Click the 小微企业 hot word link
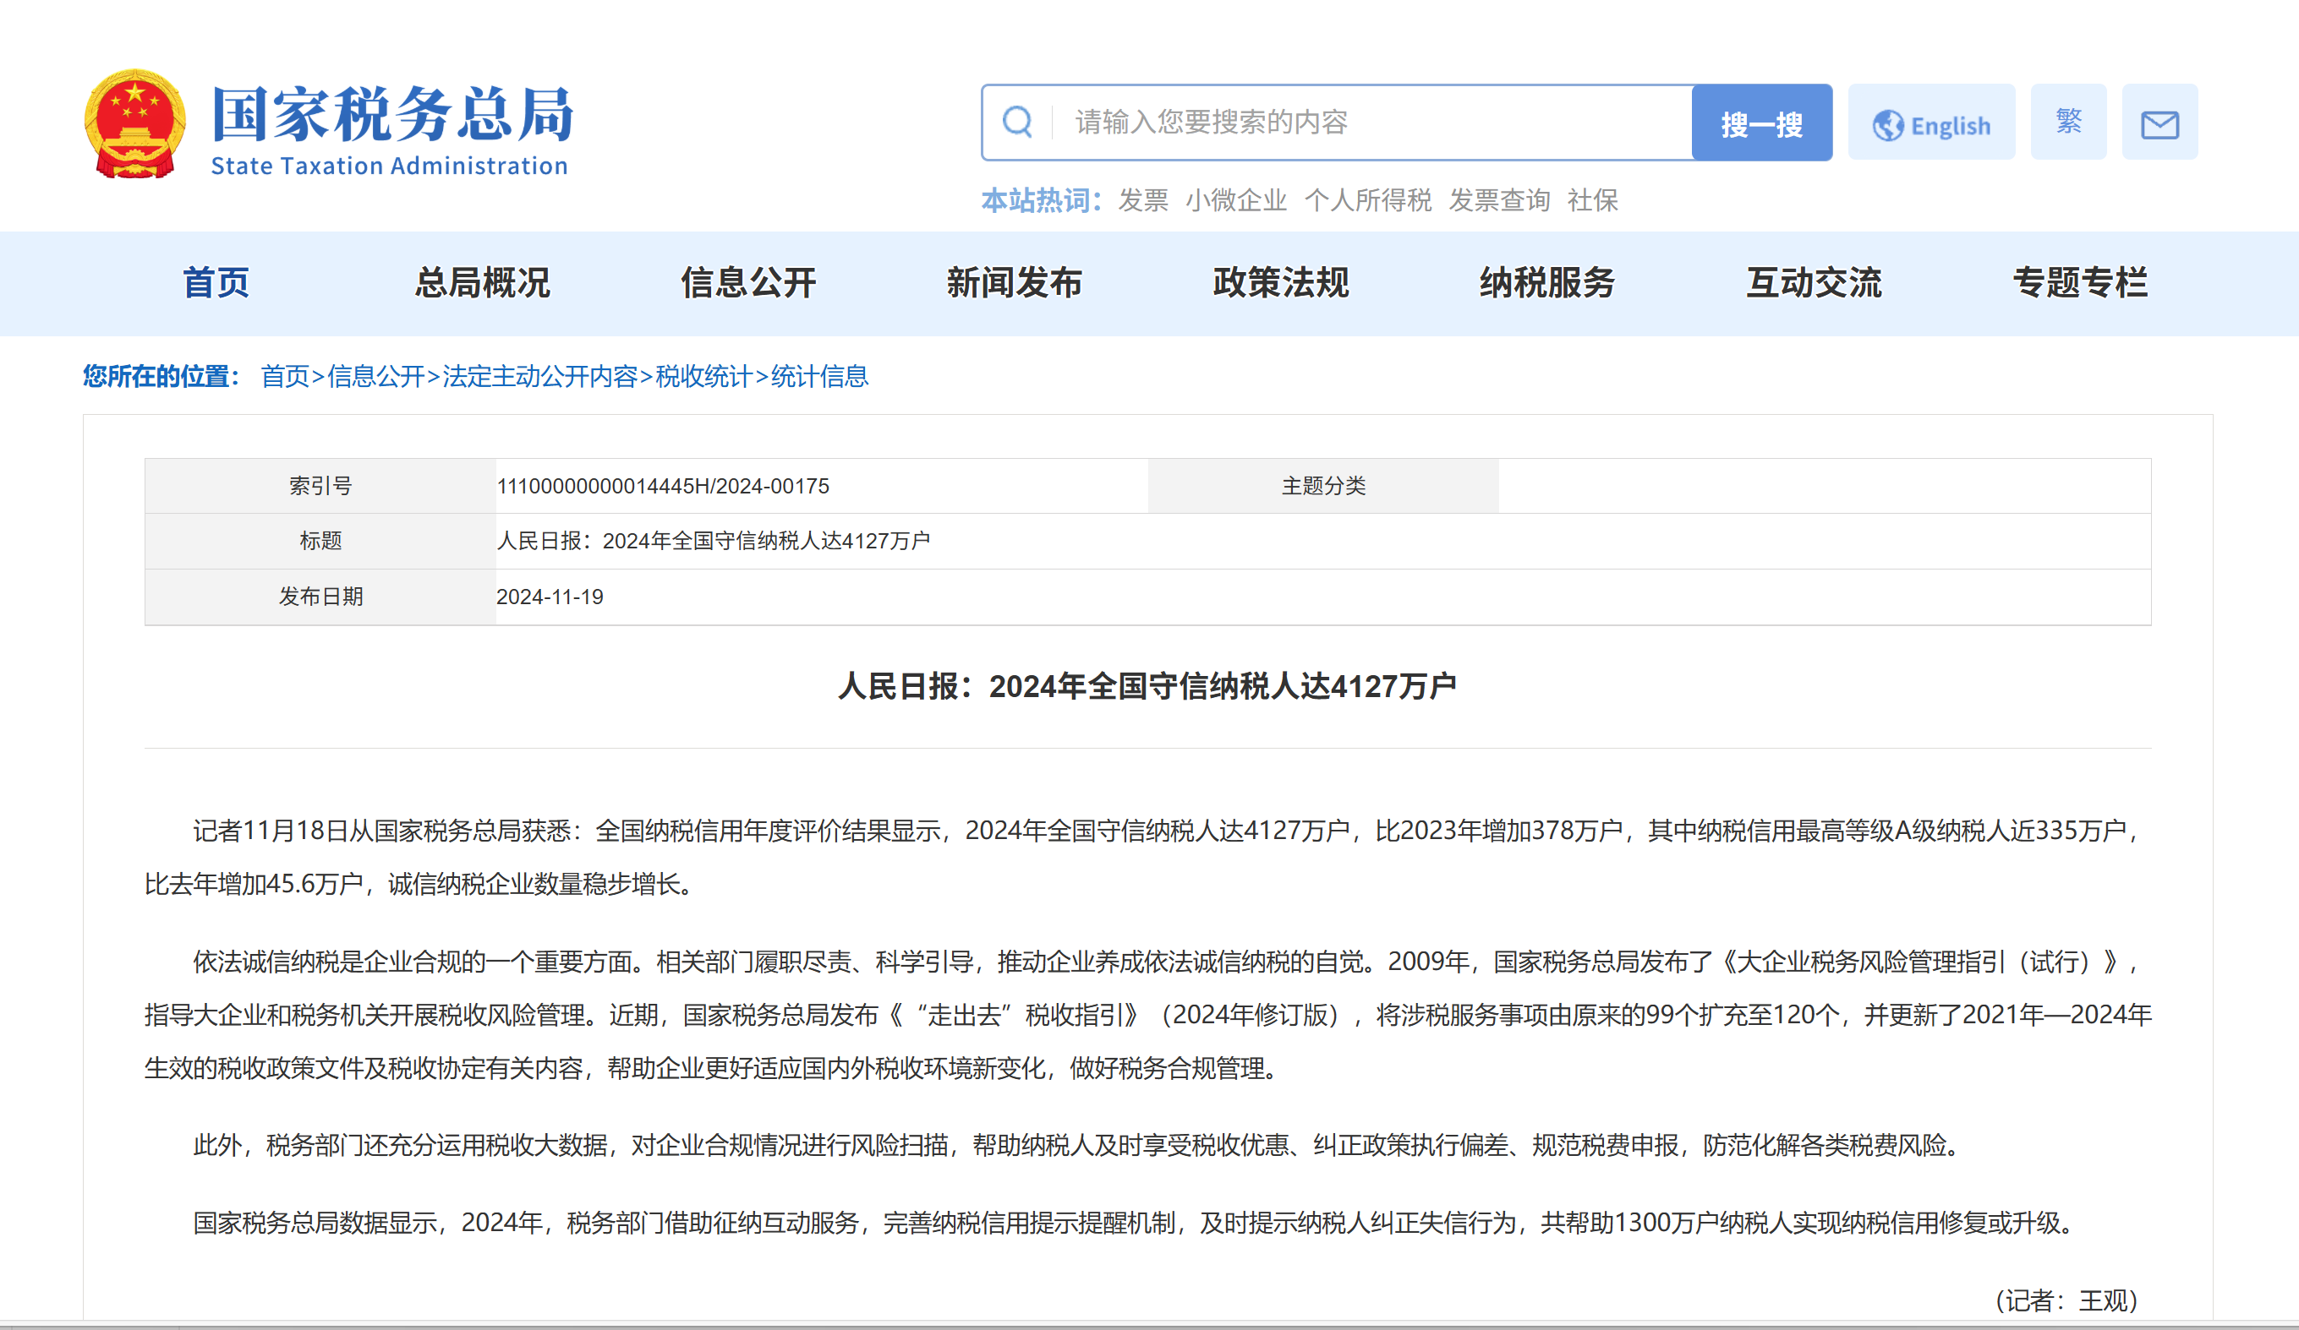The image size is (2299, 1330). point(1235,200)
